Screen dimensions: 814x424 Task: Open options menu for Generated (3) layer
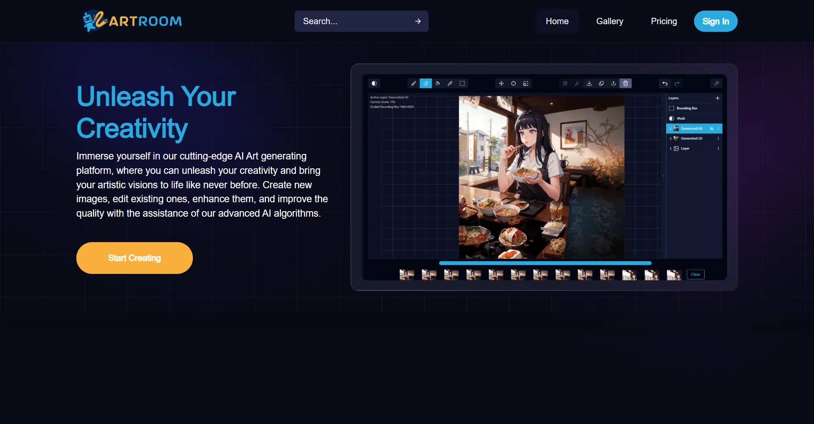718,139
